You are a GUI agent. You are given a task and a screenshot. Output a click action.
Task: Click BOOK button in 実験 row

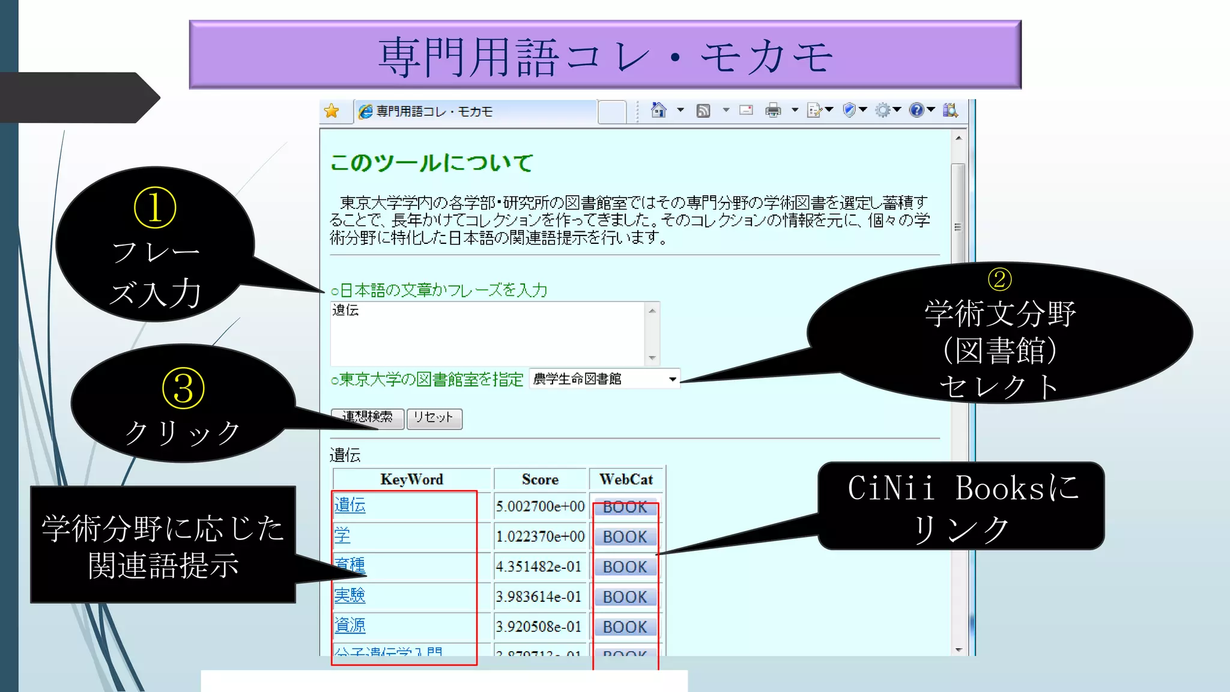pyautogui.click(x=625, y=597)
